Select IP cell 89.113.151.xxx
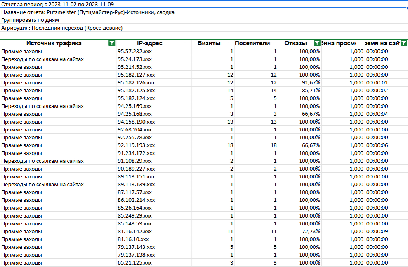Screen dimensions: 408x267 click(154, 176)
